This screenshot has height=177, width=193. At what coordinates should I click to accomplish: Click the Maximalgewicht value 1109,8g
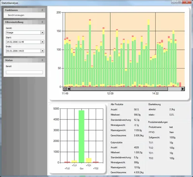138,130
